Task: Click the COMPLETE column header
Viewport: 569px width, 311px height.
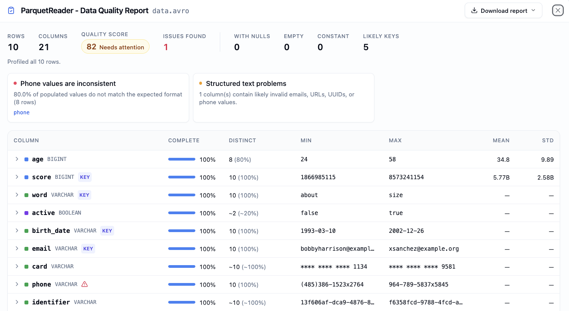Action: pyautogui.click(x=184, y=140)
